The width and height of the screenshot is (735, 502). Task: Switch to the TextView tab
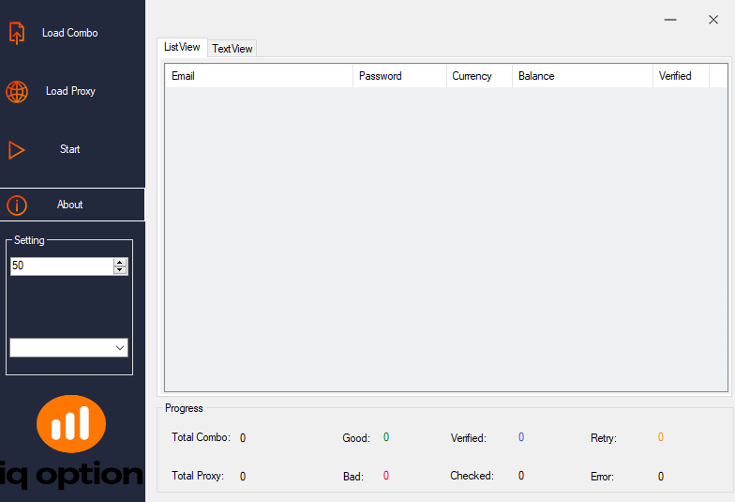point(232,49)
